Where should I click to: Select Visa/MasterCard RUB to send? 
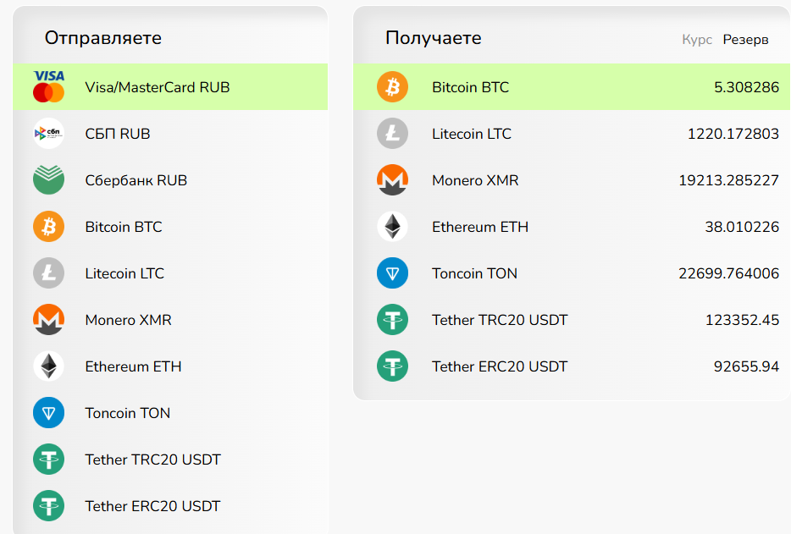(x=157, y=87)
